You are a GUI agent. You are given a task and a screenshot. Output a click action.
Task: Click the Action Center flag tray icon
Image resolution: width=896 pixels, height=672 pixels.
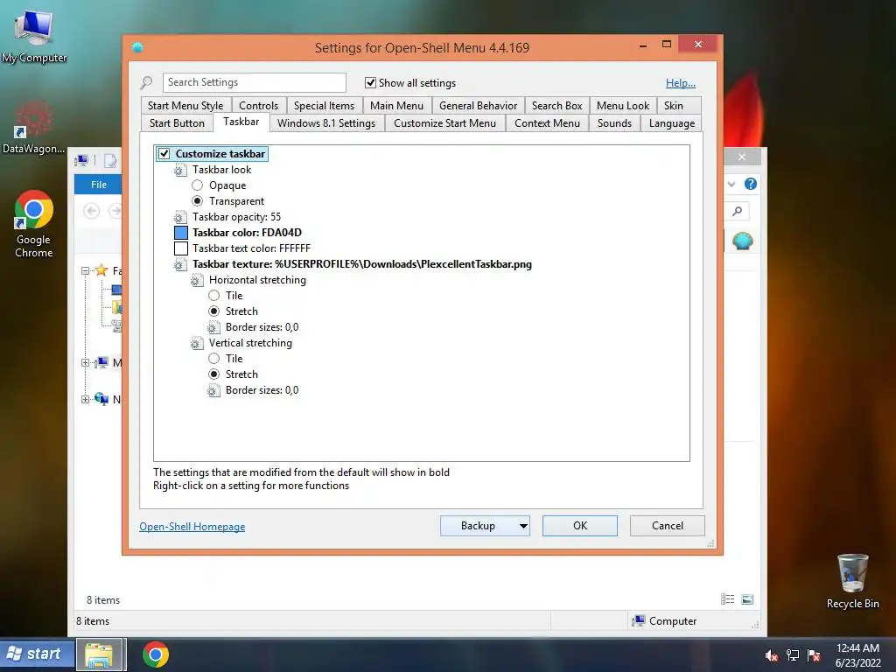(x=814, y=655)
